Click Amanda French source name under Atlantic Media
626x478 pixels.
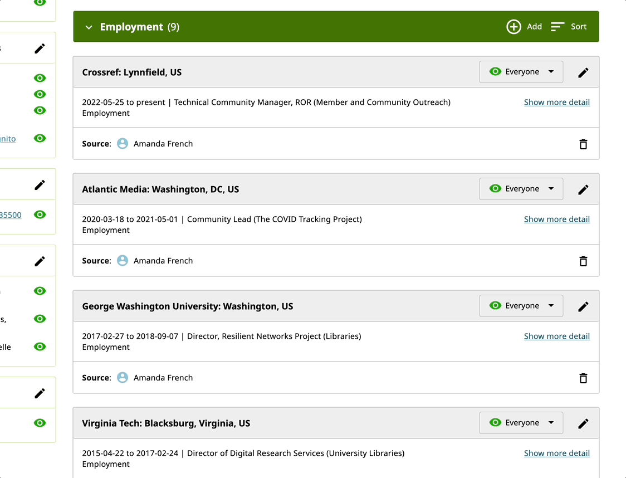[163, 261]
